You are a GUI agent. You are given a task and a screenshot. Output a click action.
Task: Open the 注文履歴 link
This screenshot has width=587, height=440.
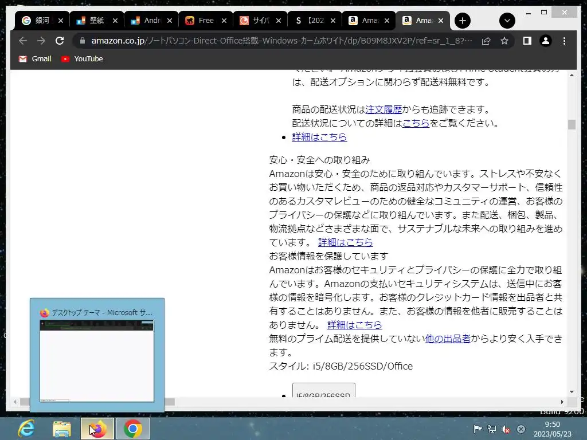(383, 109)
